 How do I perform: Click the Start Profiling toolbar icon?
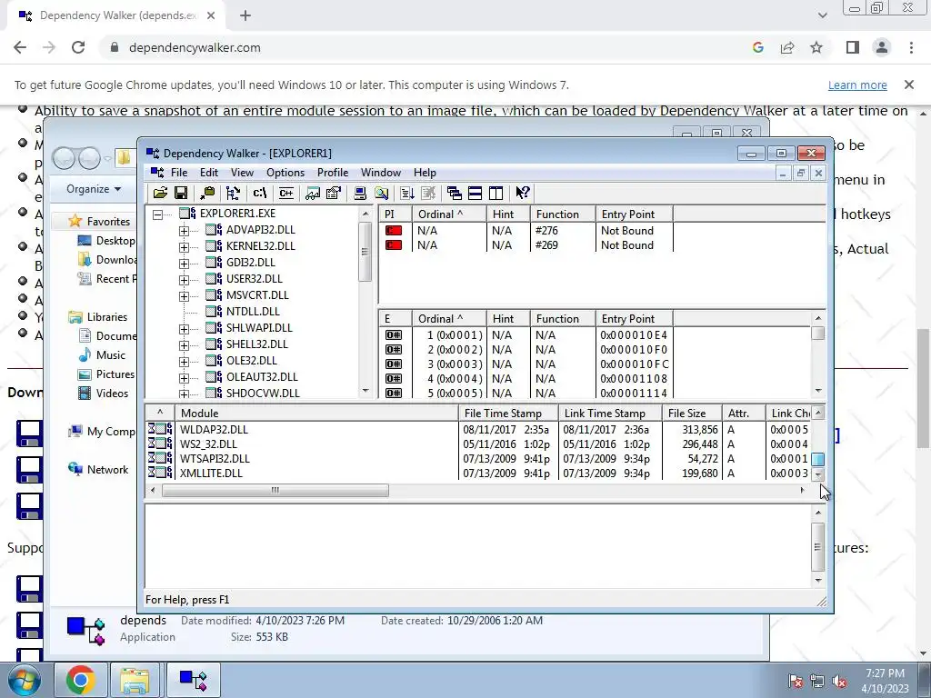pyautogui.click(x=407, y=193)
